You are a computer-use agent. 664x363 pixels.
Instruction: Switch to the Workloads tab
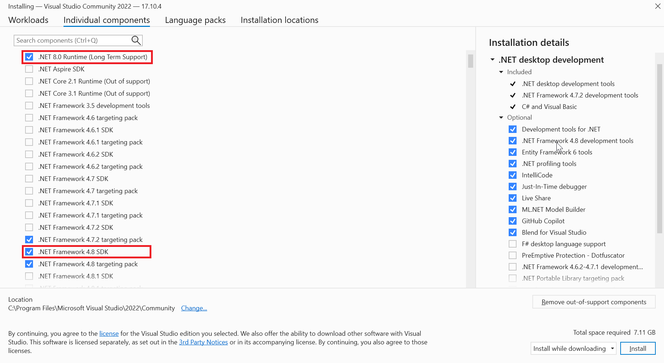pos(28,20)
